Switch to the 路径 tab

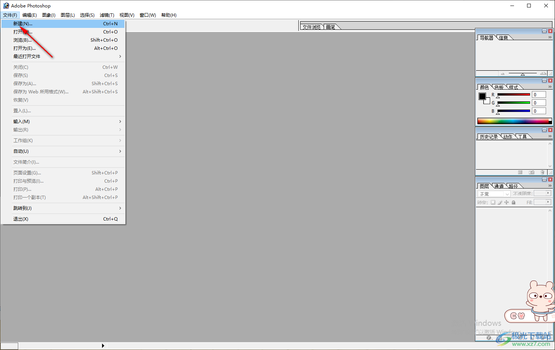pyautogui.click(x=513, y=186)
